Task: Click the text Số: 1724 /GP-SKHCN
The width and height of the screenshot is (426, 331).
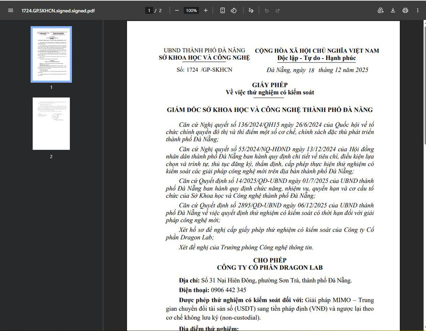Action: pyautogui.click(x=204, y=70)
